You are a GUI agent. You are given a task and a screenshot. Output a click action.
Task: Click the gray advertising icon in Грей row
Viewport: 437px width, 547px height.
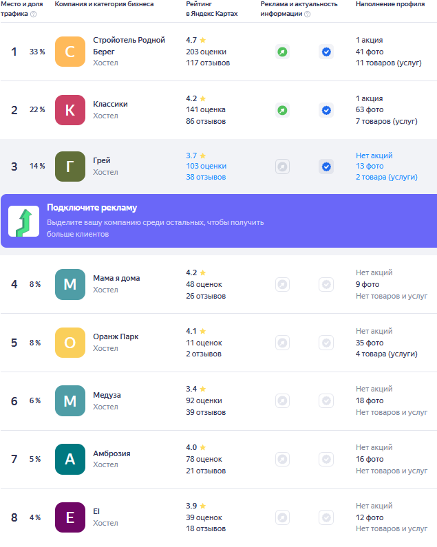[282, 167]
